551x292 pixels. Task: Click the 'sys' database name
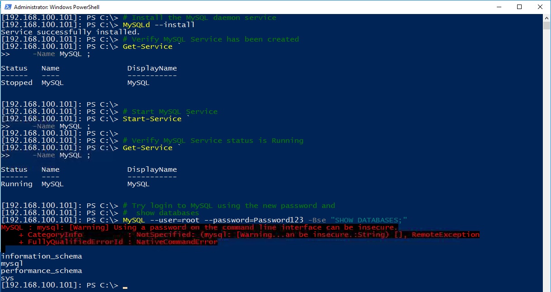pyautogui.click(x=8, y=278)
